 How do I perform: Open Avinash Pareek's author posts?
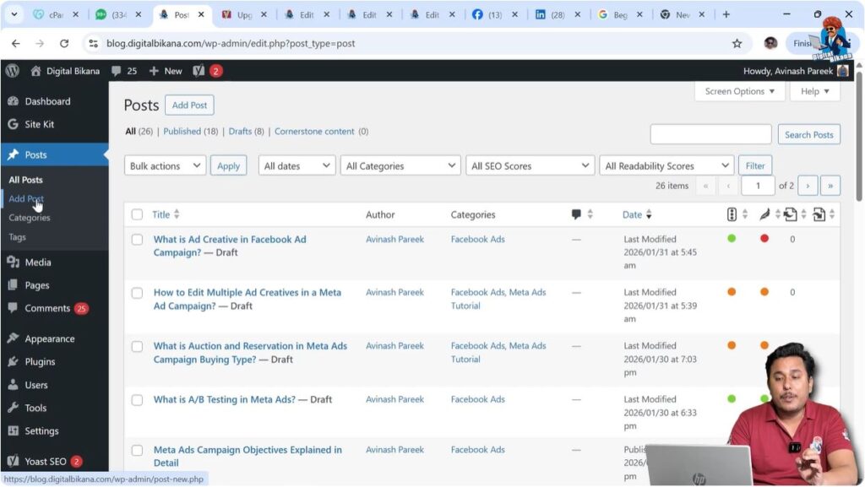coord(394,239)
